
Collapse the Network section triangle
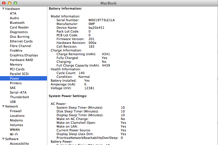3,106
